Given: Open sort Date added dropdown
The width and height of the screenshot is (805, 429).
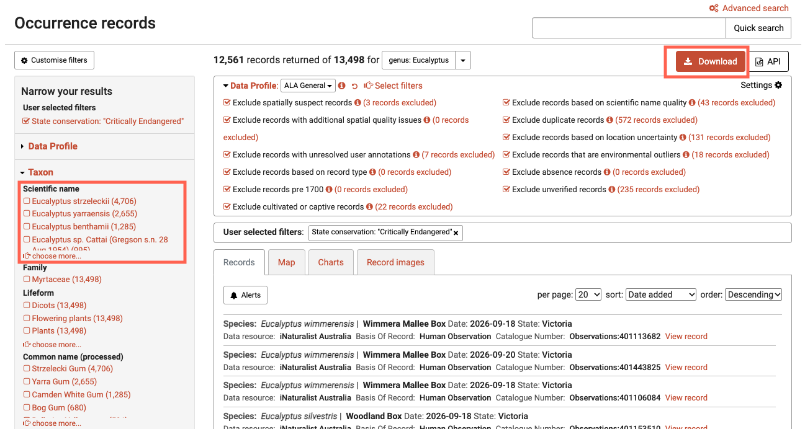Looking at the screenshot, I should pyautogui.click(x=661, y=295).
